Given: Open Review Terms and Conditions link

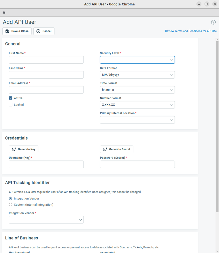Looking at the screenshot, I should coord(191,31).
